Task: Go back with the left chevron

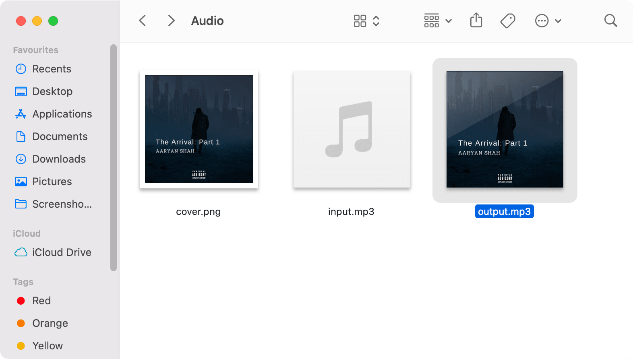Action: (142, 21)
